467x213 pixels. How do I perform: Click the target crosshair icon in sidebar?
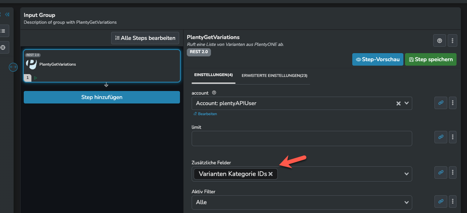click(x=3, y=48)
